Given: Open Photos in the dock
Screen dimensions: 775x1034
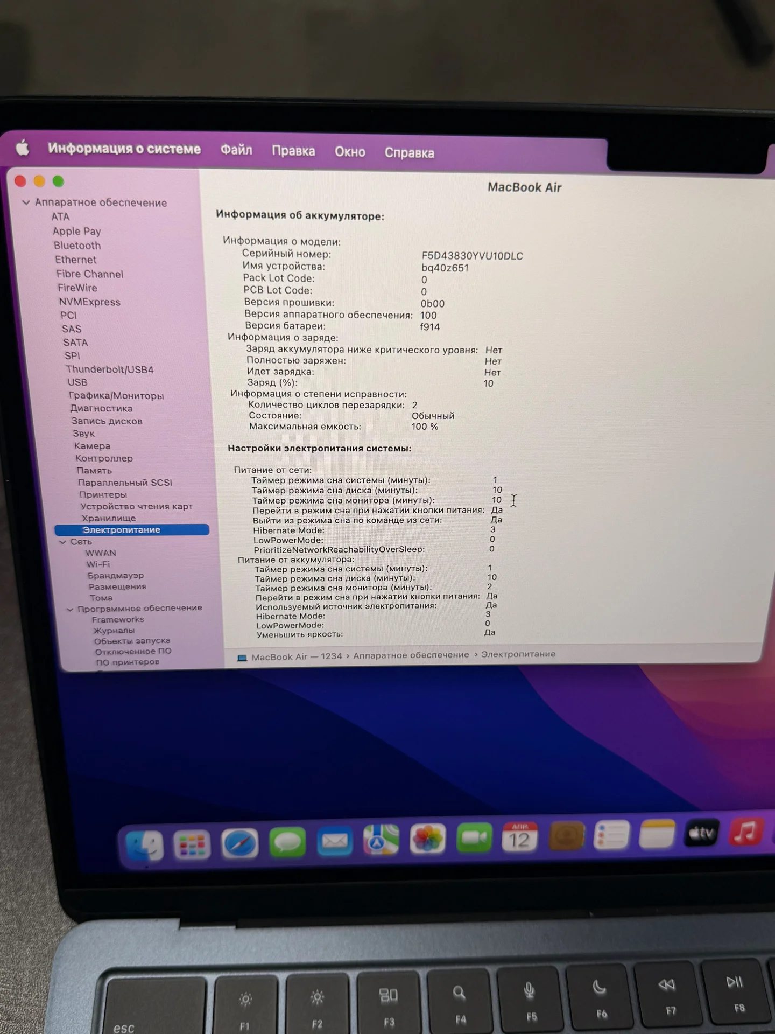Looking at the screenshot, I should [428, 839].
